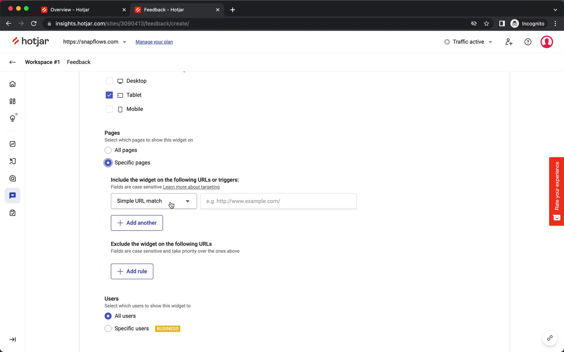Click the Add rule exclusion button
This screenshot has height=352, width=564.
click(x=132, y=271)
